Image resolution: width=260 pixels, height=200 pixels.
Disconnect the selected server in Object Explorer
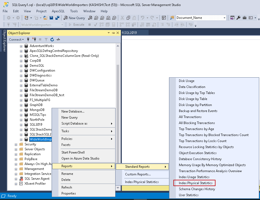(34, 39)
